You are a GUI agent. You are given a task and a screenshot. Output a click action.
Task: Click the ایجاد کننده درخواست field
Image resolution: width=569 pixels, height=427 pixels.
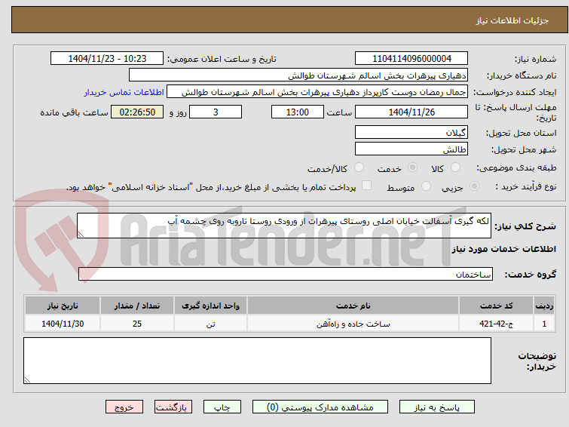[x=317, y=92]
